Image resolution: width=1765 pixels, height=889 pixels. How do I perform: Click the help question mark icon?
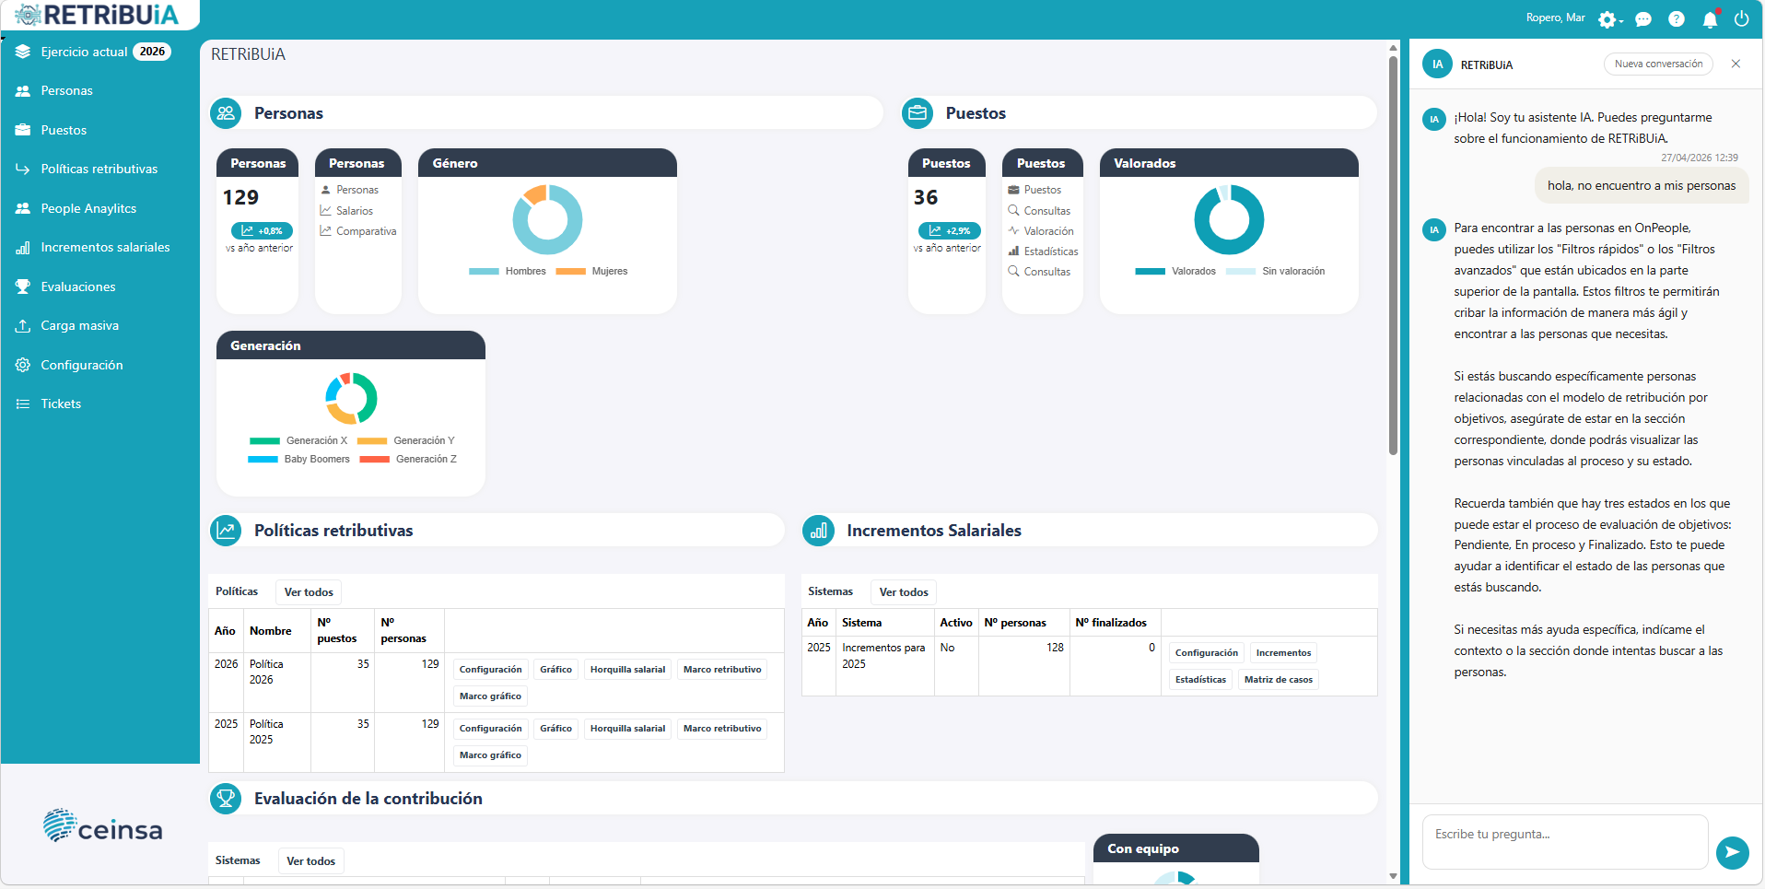(x=1677, y=19)
